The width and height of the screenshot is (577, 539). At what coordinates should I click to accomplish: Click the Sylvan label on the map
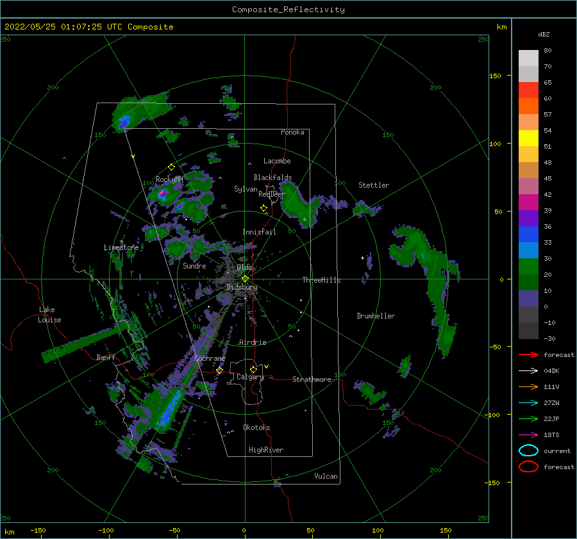click(x=246, y=189)
